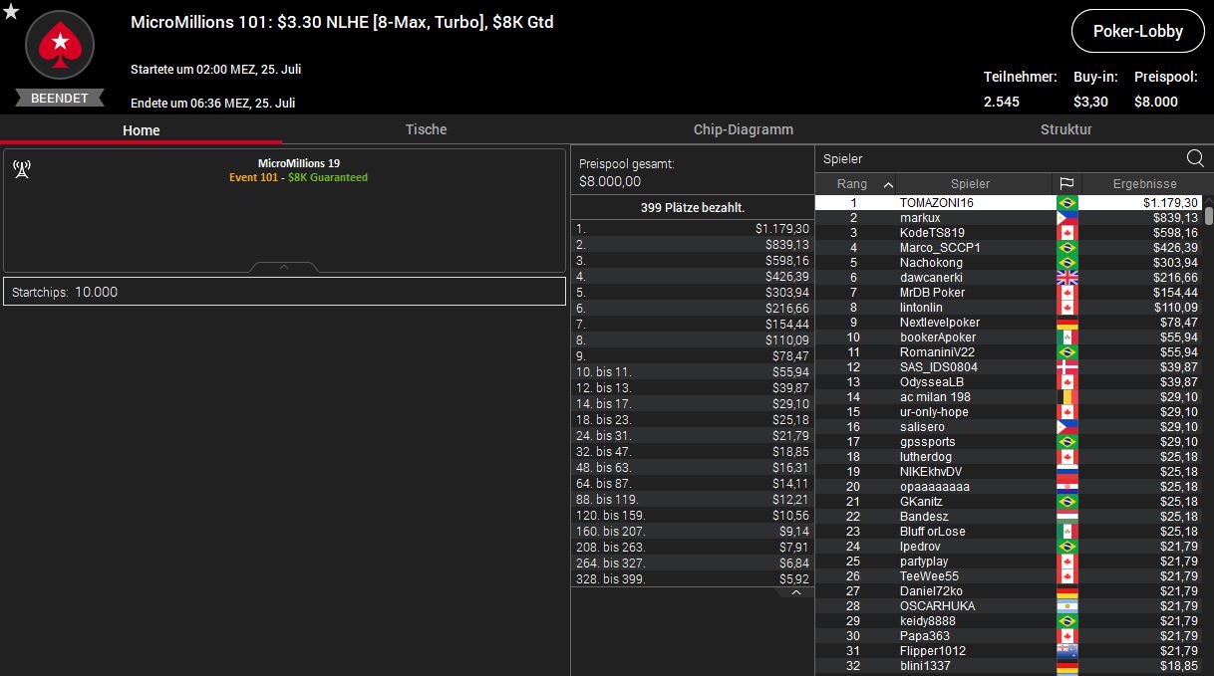Click the flag beside OdysseaLB
The image size is (1214, 676).
(1066, 382)
